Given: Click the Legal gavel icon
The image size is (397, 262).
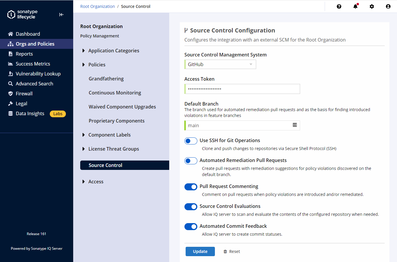Looking at the screenshot, I should (11, 104).
